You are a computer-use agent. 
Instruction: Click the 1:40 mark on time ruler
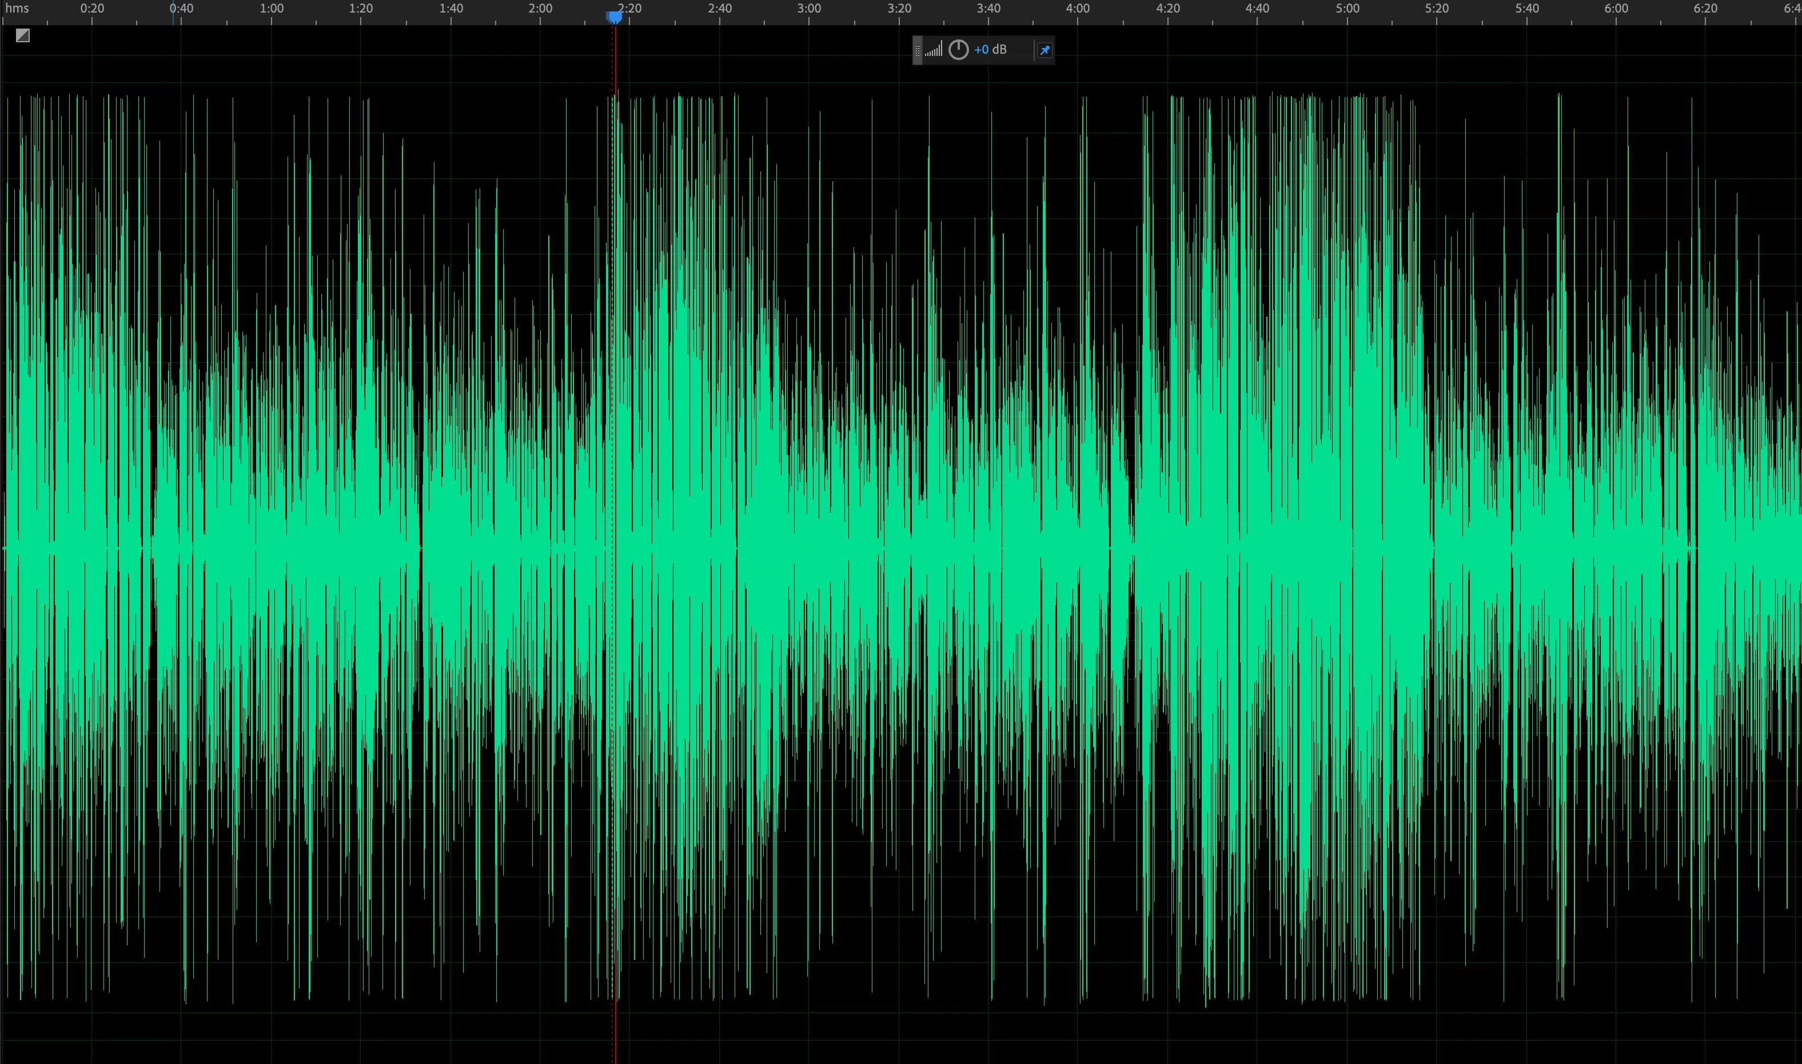450,9
